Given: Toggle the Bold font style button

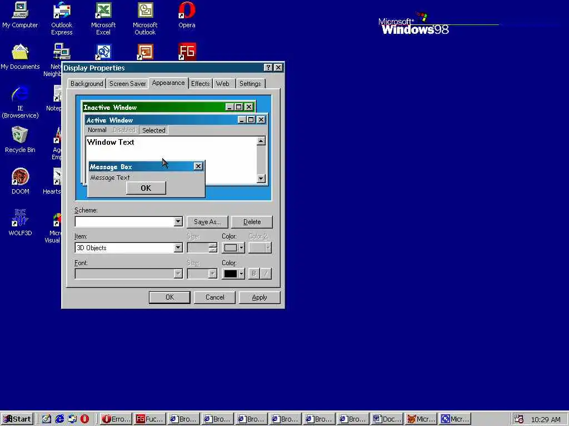Looking at the screenshot, I should tap(253, 273).
